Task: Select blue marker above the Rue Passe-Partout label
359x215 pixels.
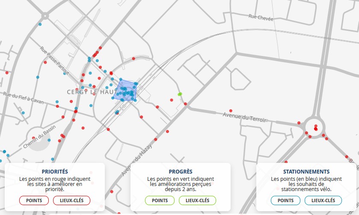Action: tap(40, 24)
